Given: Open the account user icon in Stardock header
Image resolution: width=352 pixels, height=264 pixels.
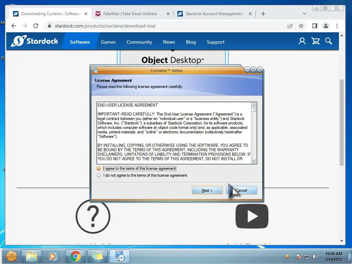Looking at the screenshot, I should pyautogui.click(x=302, y=41).
